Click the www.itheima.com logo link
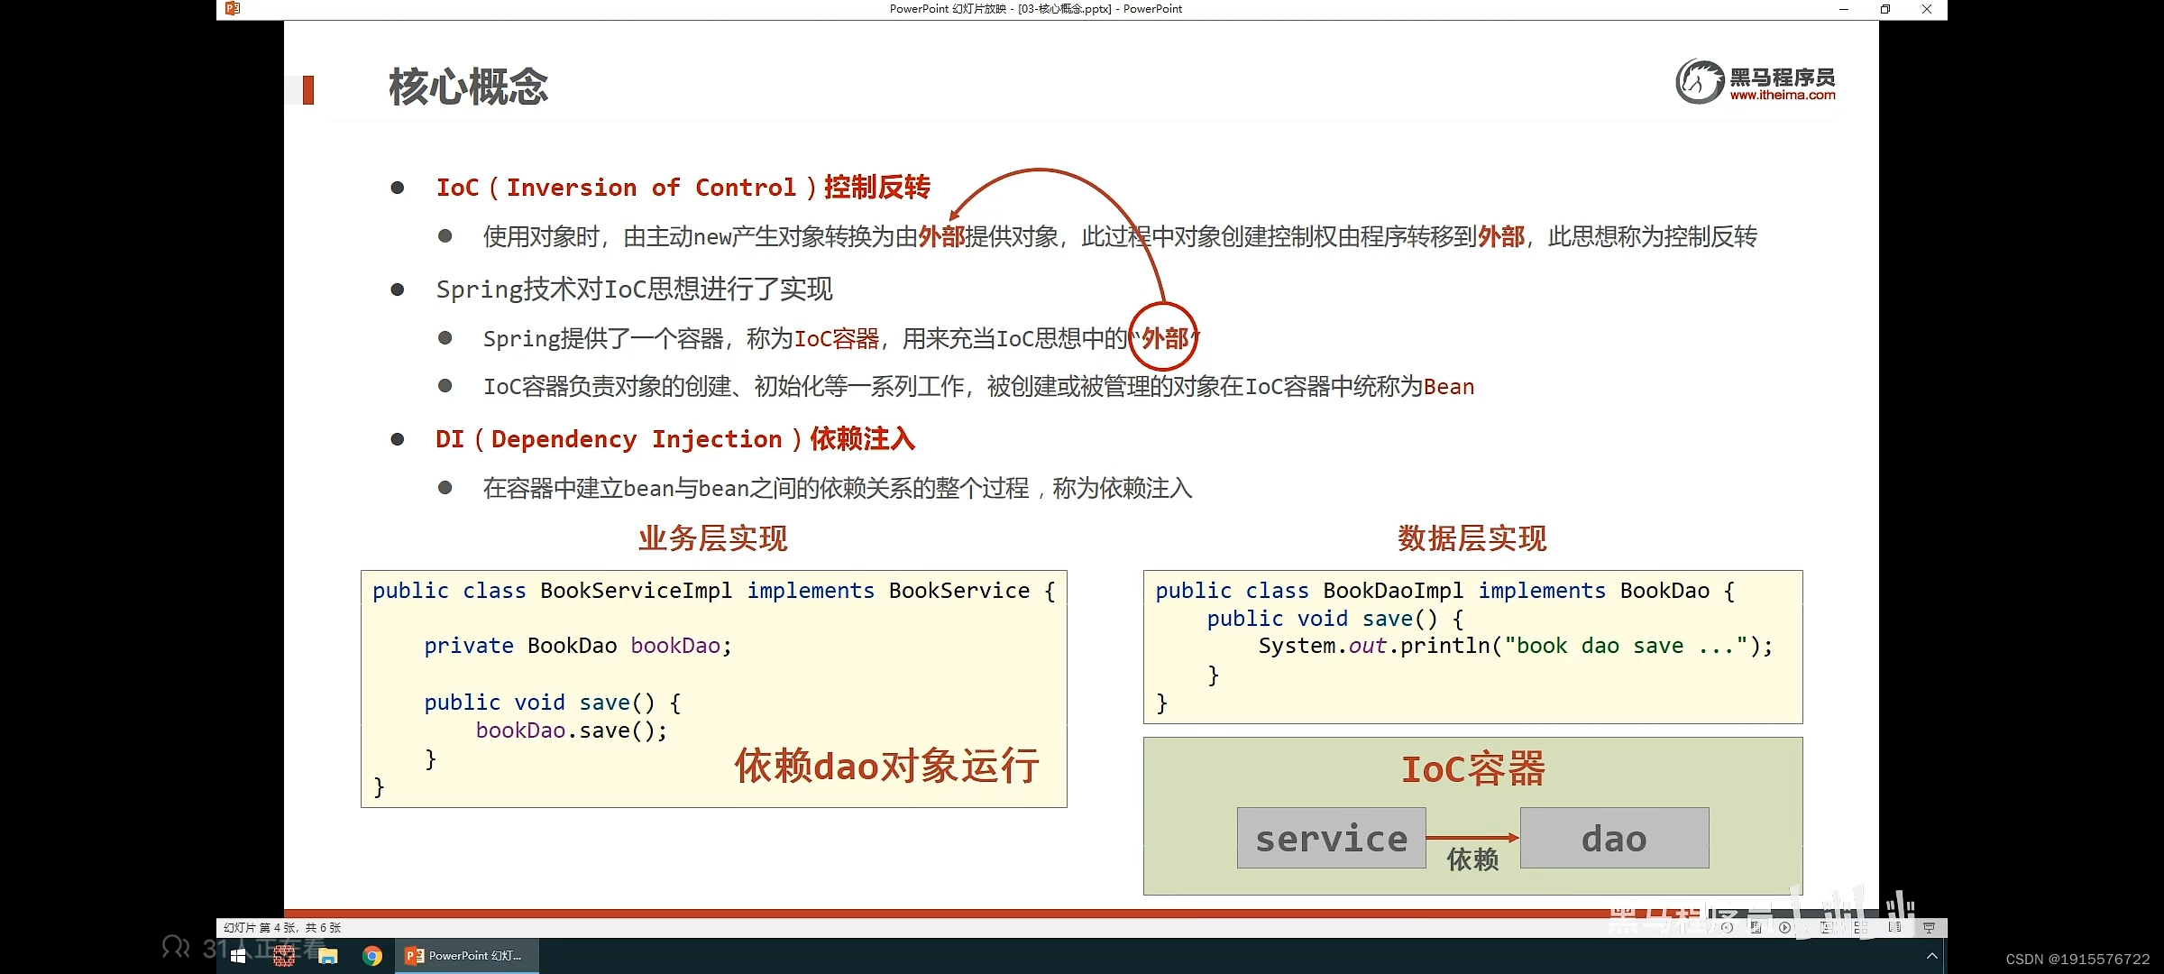This screenshot has width=2164, height=974. pos(1782,95)
